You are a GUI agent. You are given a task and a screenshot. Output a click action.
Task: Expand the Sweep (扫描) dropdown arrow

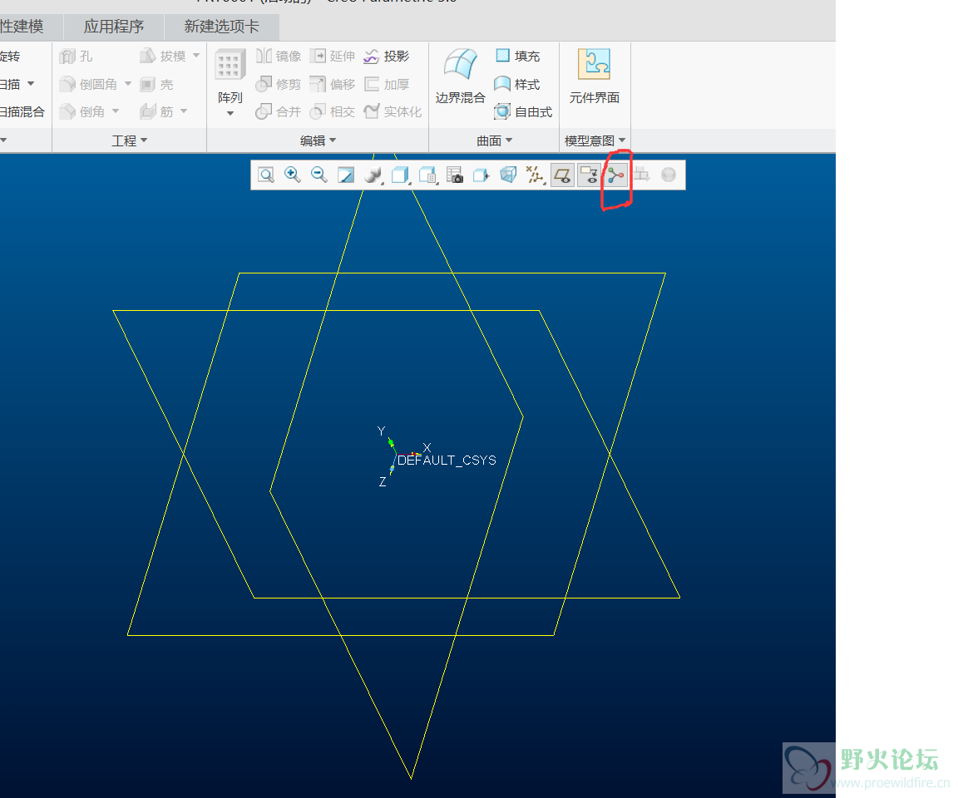point(31,84)
